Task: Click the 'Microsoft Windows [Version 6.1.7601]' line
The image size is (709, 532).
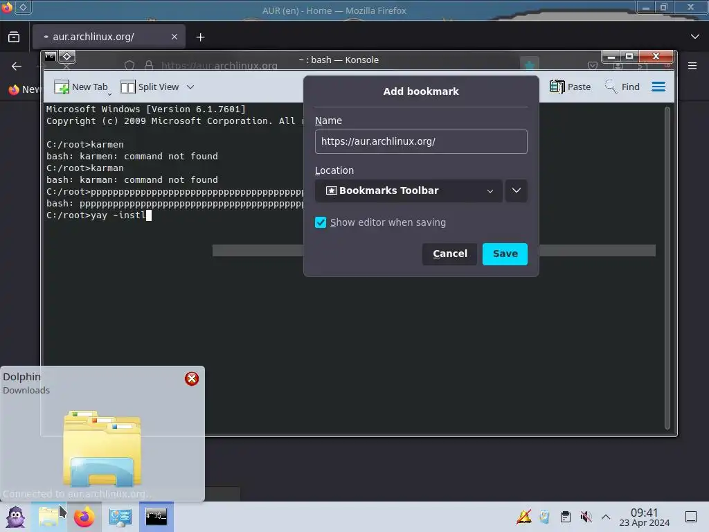Action: click(x=145, y=109)
